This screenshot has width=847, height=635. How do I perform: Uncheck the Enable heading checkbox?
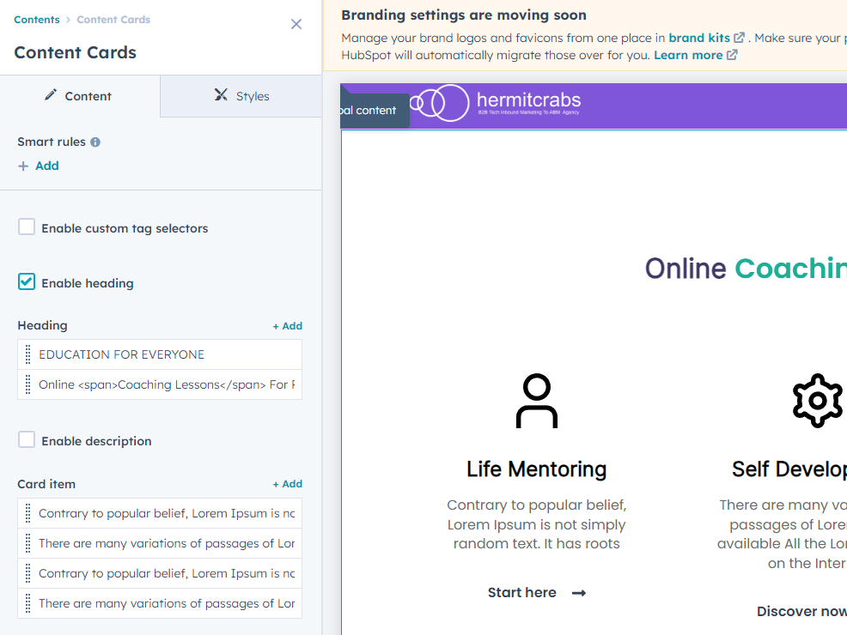click(27, 282)
